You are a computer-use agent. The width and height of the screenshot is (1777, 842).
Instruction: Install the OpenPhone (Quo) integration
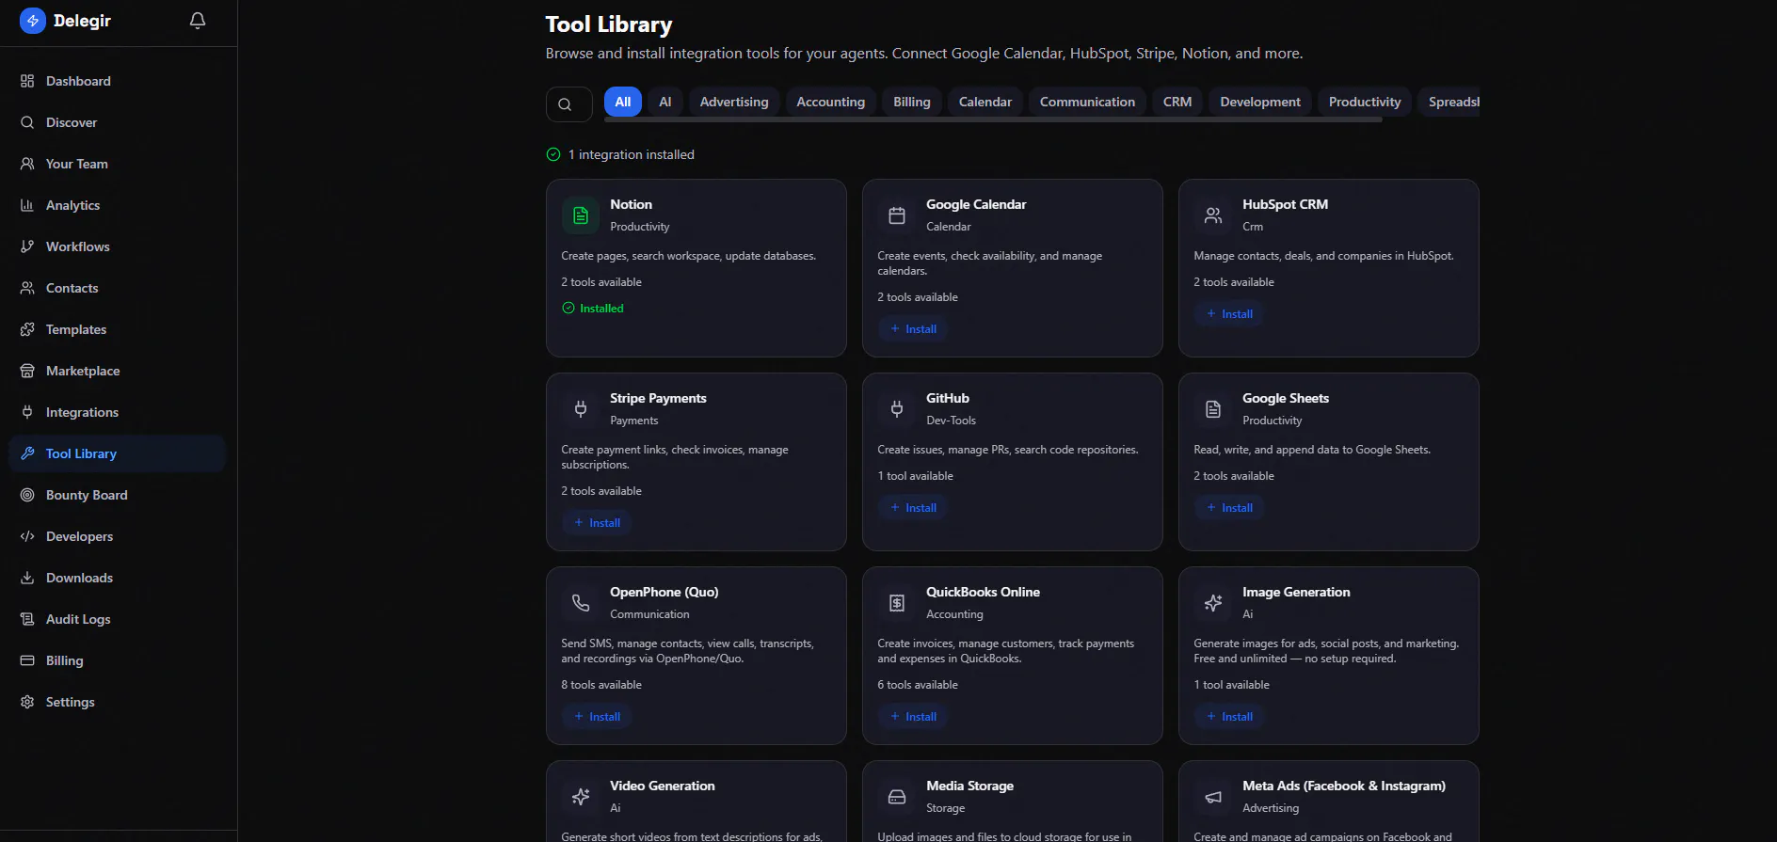597,717
